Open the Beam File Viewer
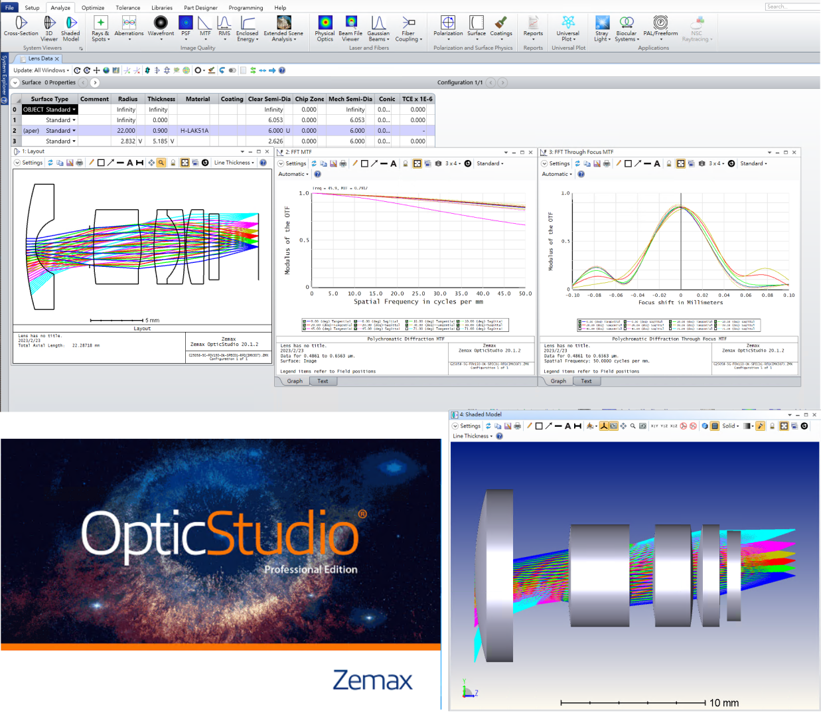 (350, 29)
